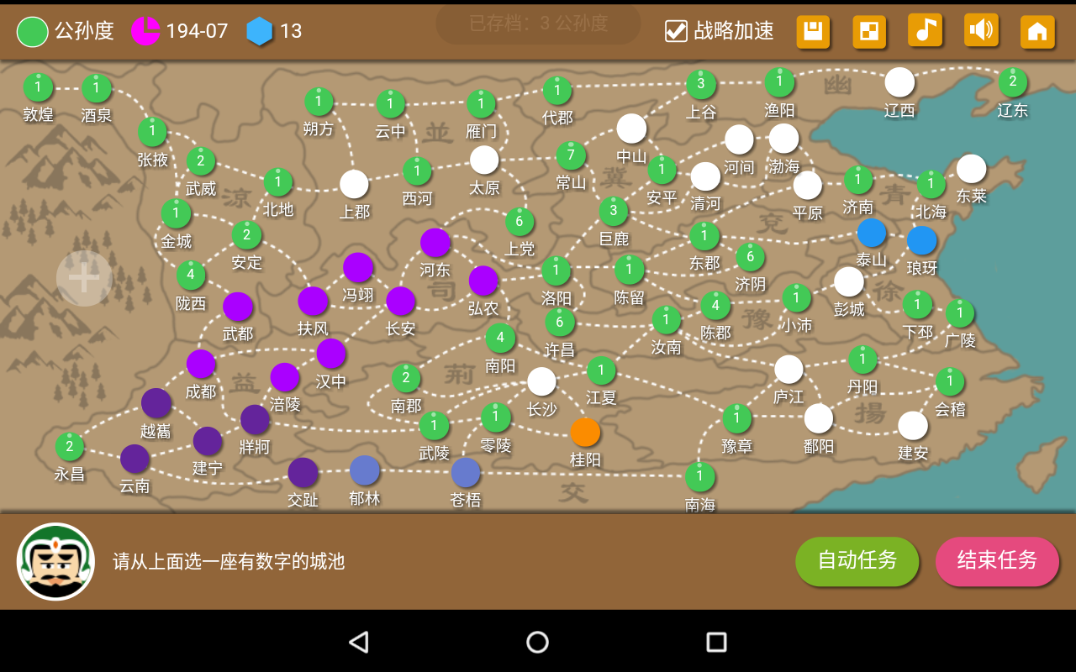Viewport: 1076px width, 672px height.
Task: Select the 渔阳 city node
Action: click(779, 82)
